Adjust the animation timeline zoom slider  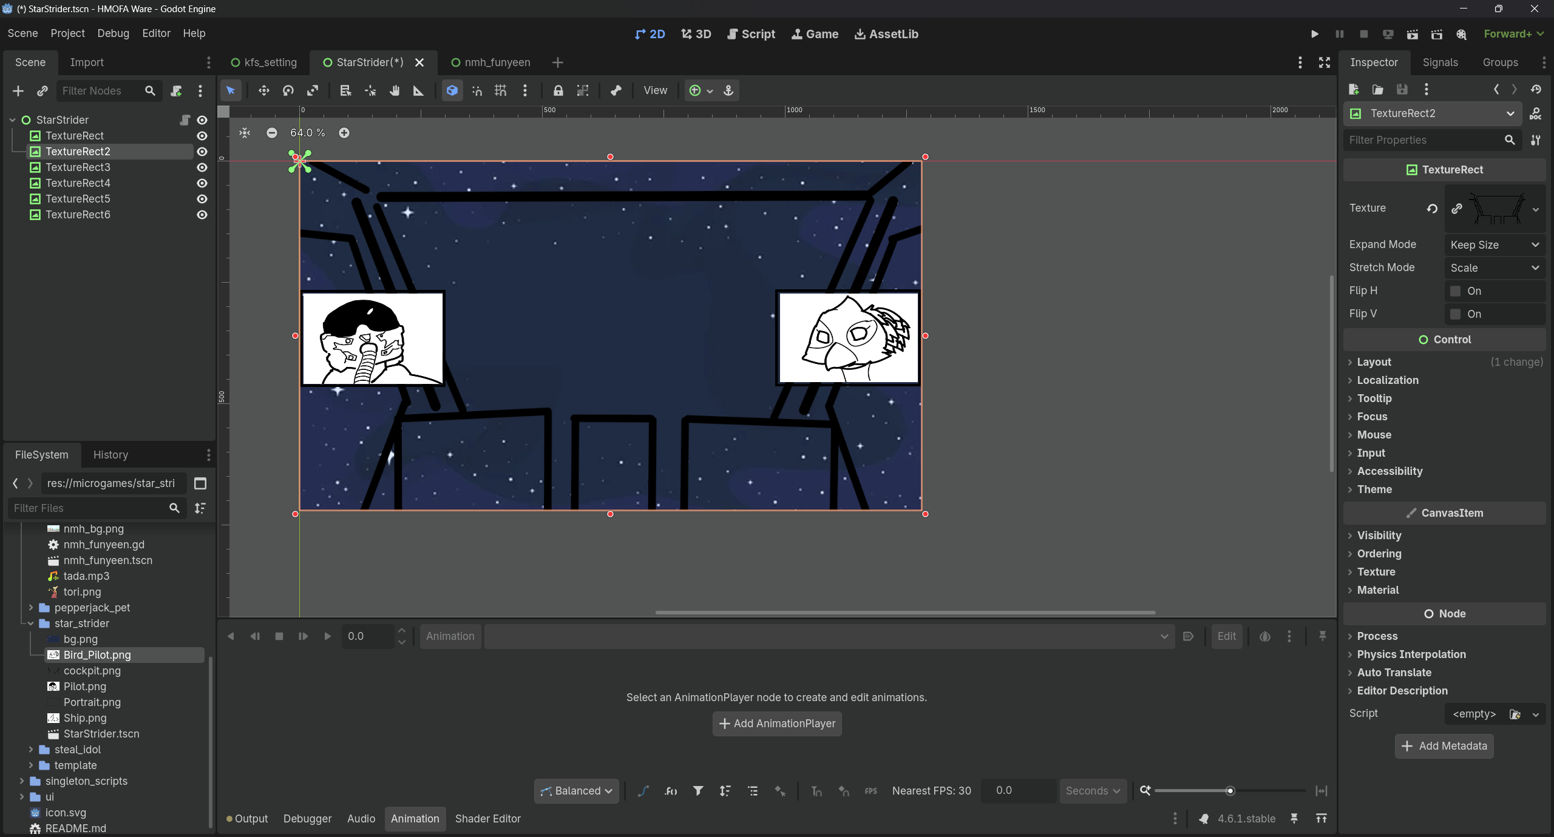[1230, 791]
